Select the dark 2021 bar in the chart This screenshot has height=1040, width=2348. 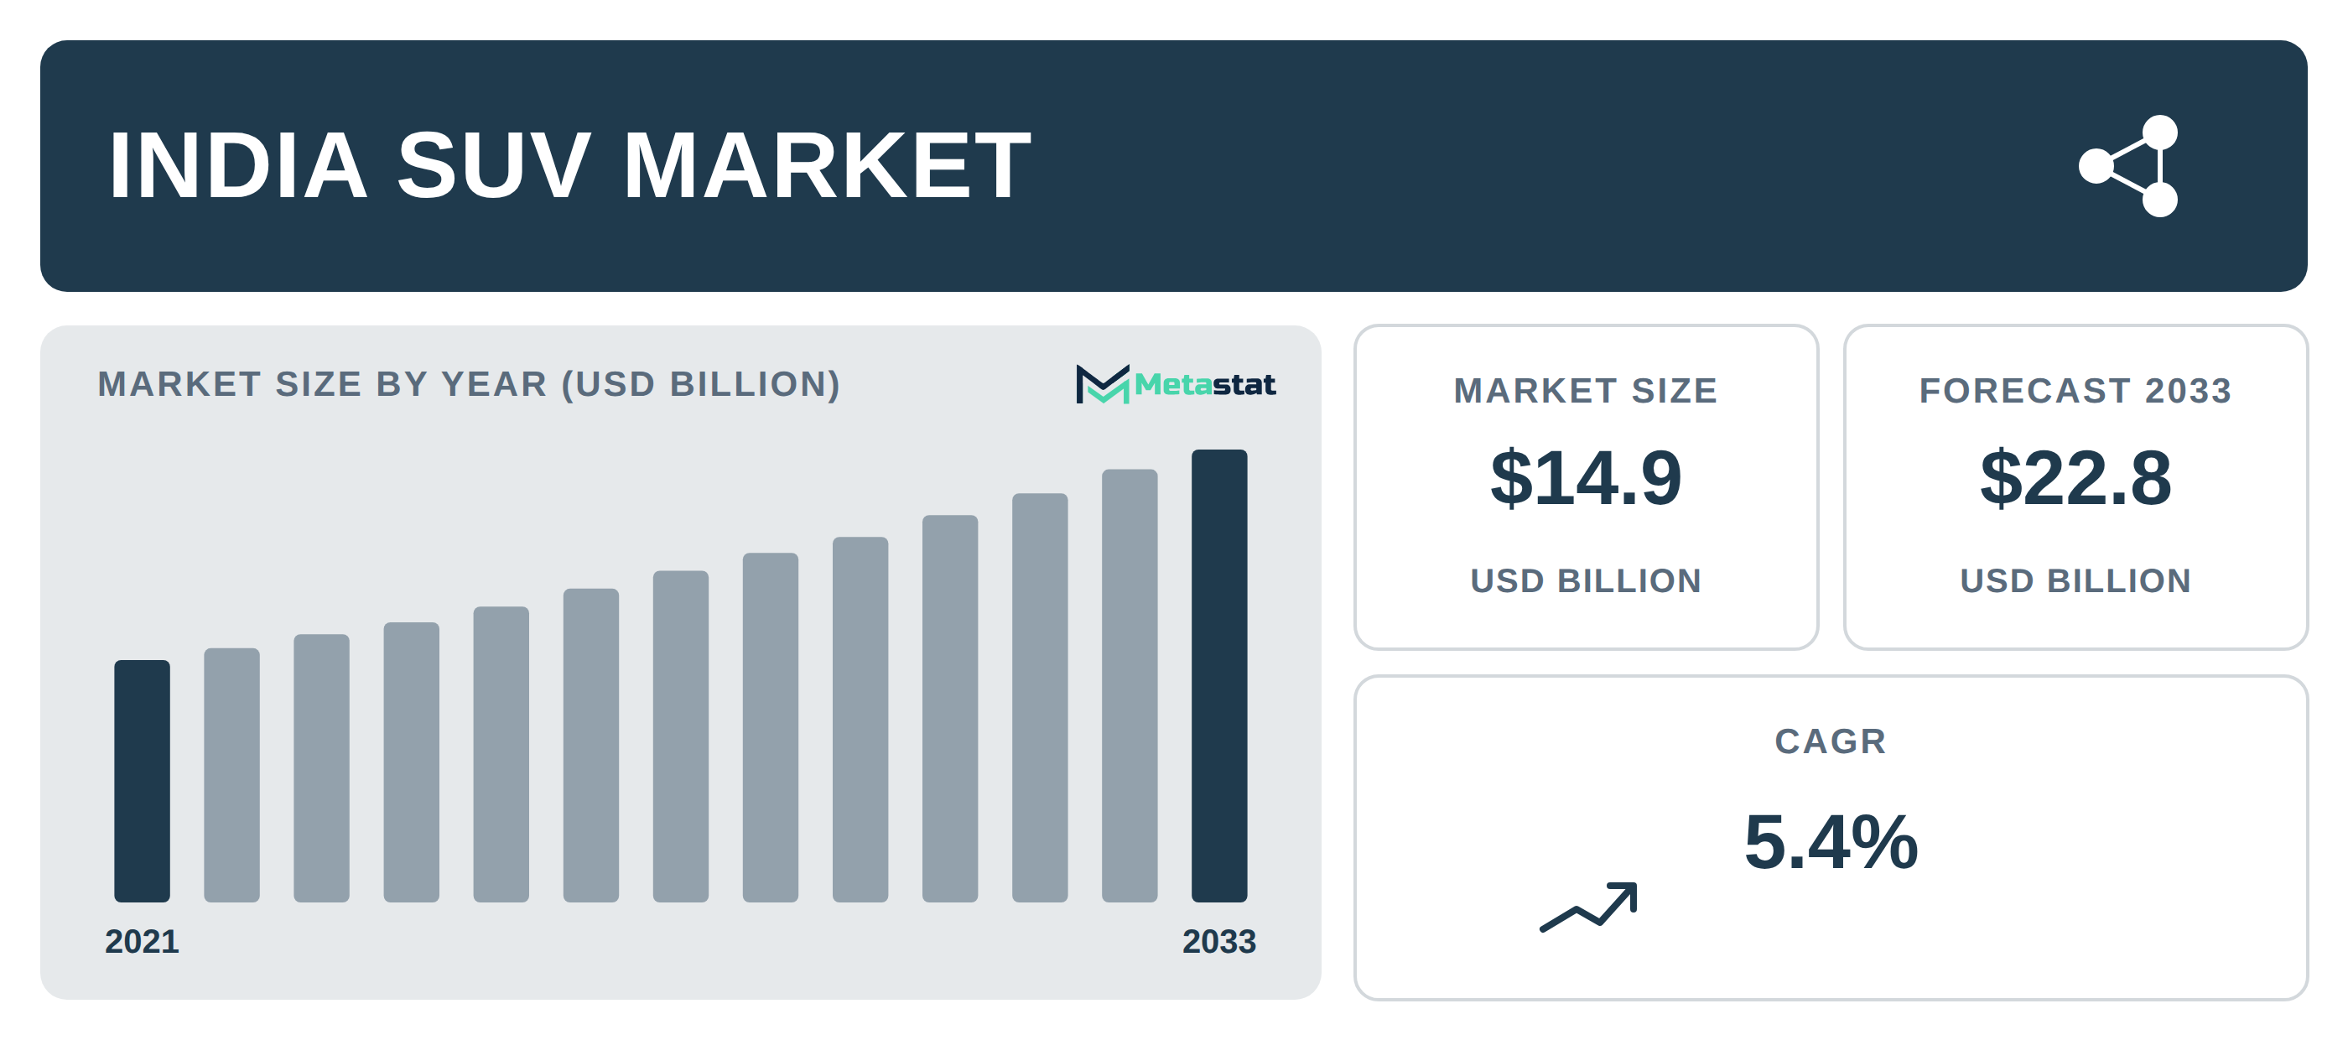click(x=143, y=781)
